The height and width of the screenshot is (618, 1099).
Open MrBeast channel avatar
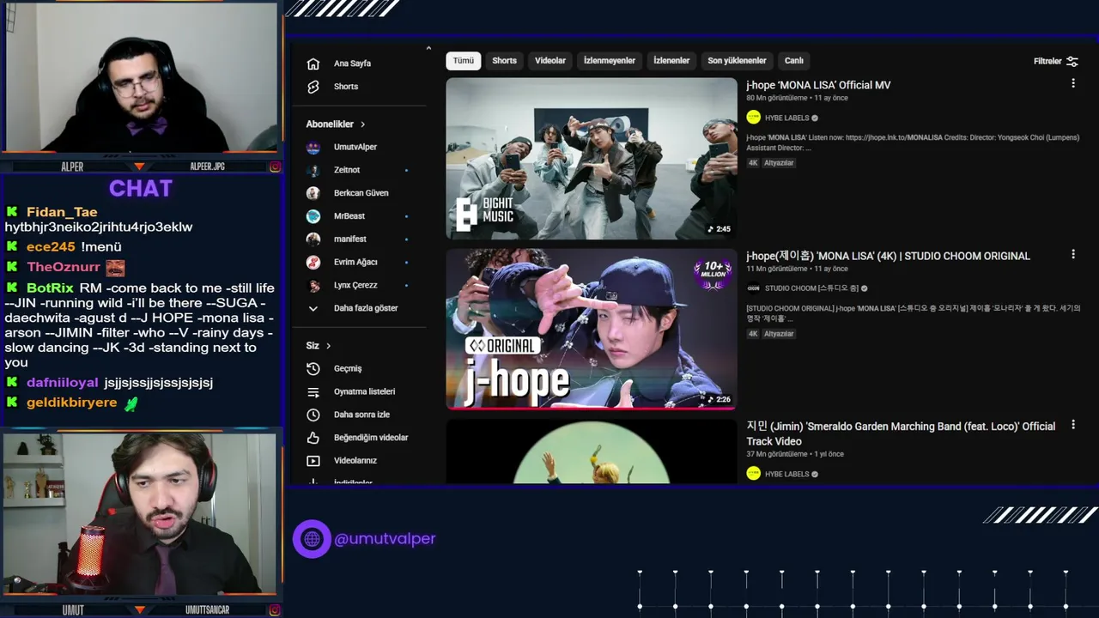pos(313,216)
